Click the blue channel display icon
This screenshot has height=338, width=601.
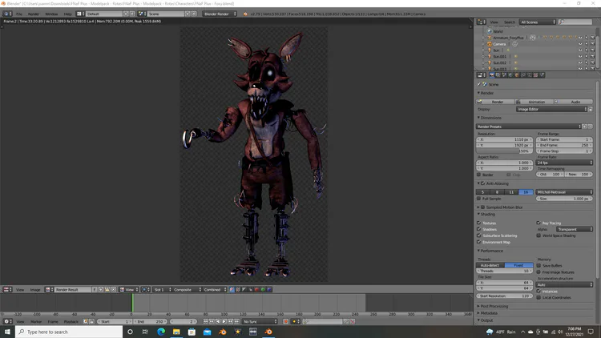point(269,290)
